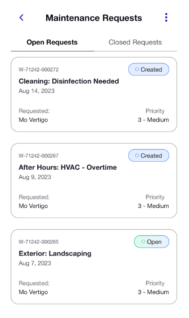Switch to the Closed Requests tab
The width and height of the screenshot is (189, 318).
[x=135, y=42]
